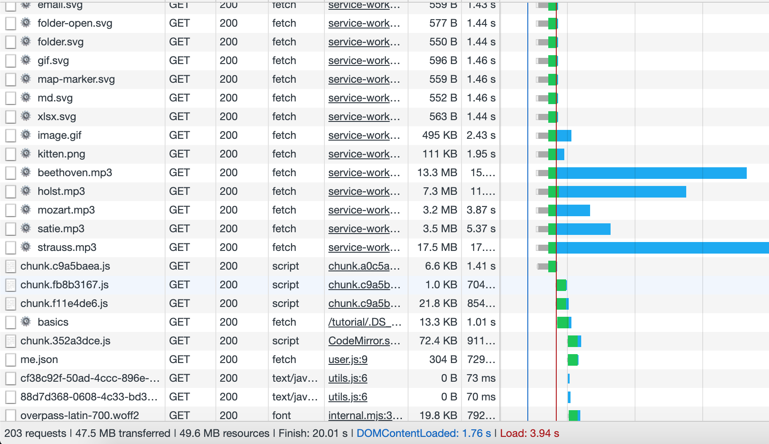Select the me.json request name

tap(39, 359)
